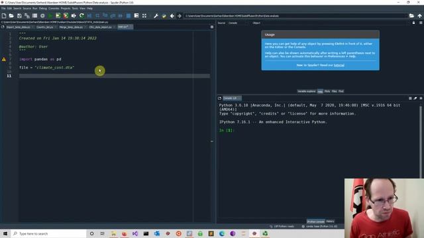
Task: Switch to the History tab
Action: [330, 221]
